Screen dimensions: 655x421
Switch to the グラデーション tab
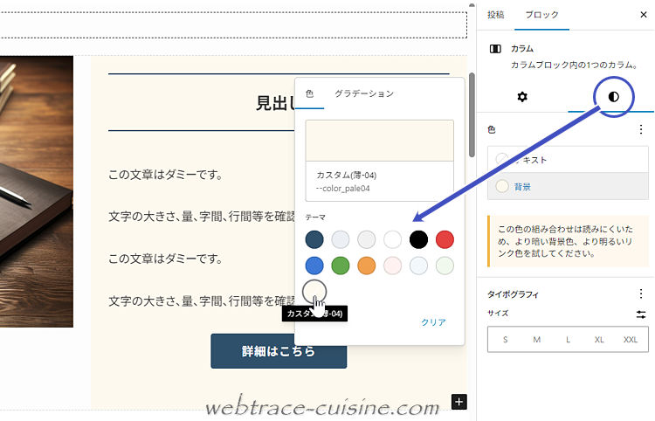pos(364,93)
